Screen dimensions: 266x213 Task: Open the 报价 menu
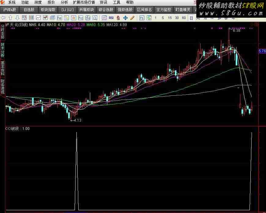[51, 2]
